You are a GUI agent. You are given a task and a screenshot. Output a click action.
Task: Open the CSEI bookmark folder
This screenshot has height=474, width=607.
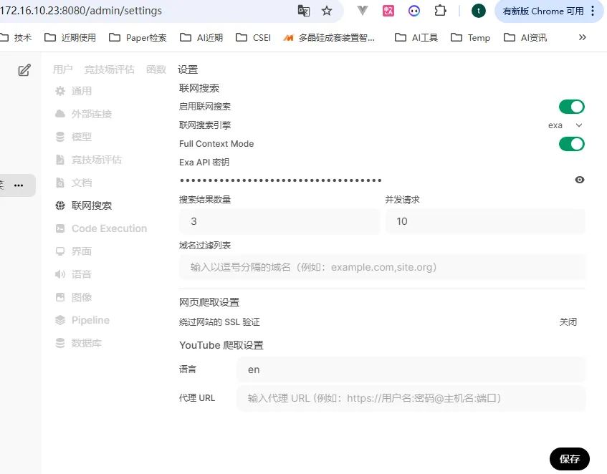coord(253,37)
